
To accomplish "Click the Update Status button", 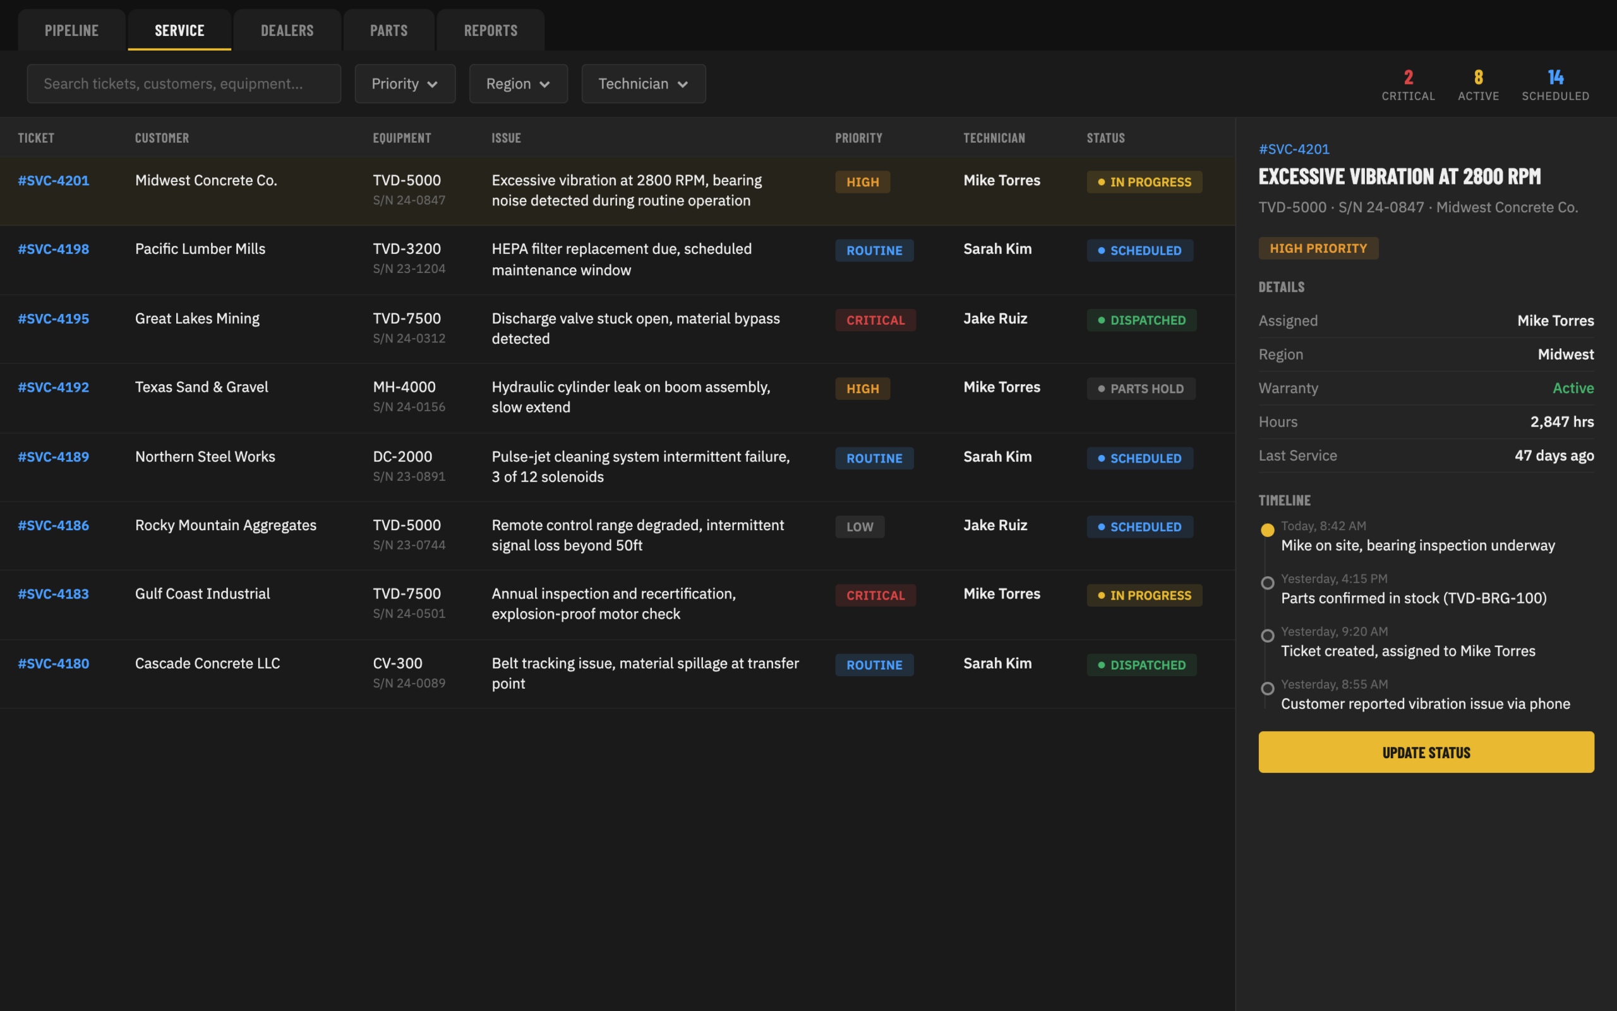I will pos(1426,752).
